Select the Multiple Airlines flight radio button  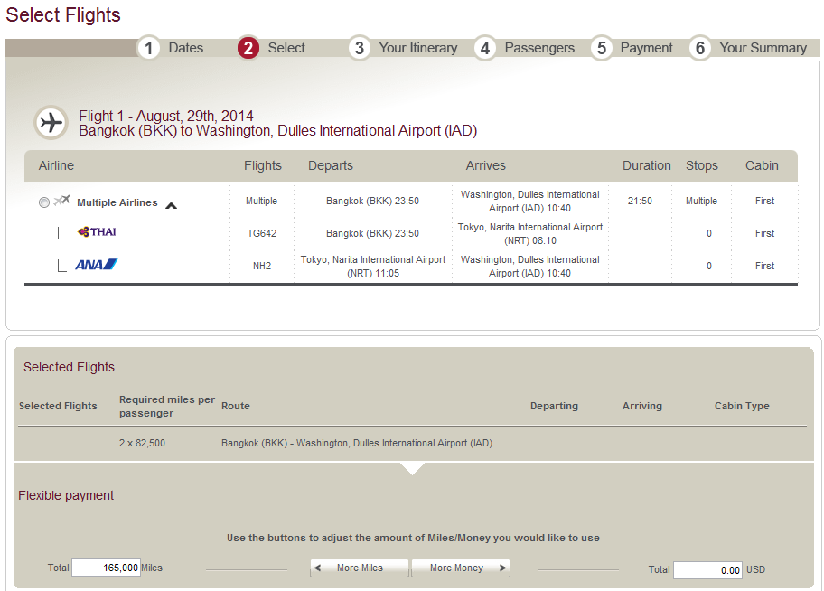(x=44, y=202)
